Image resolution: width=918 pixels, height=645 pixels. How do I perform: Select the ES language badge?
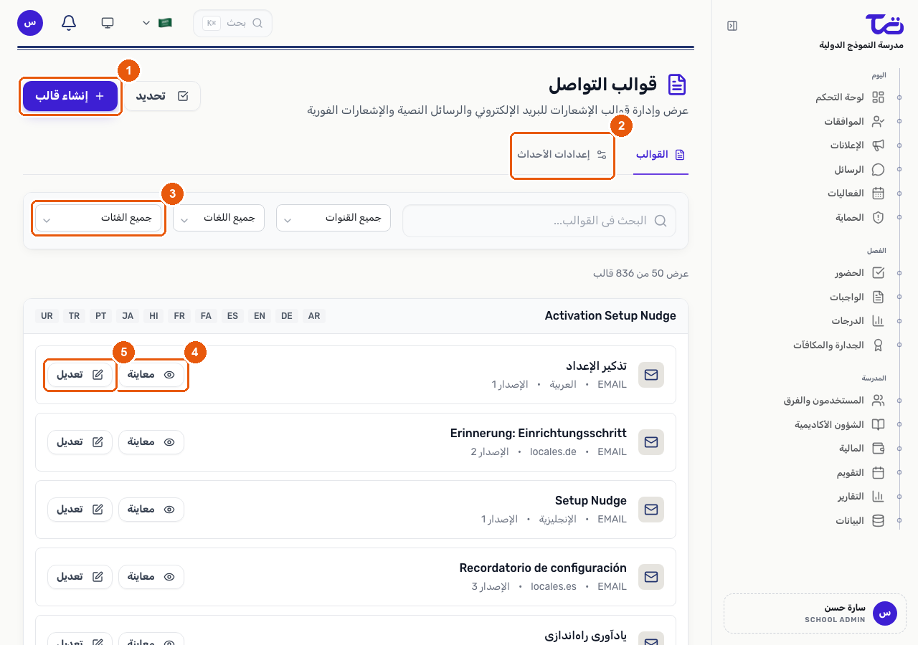[232, 316]
